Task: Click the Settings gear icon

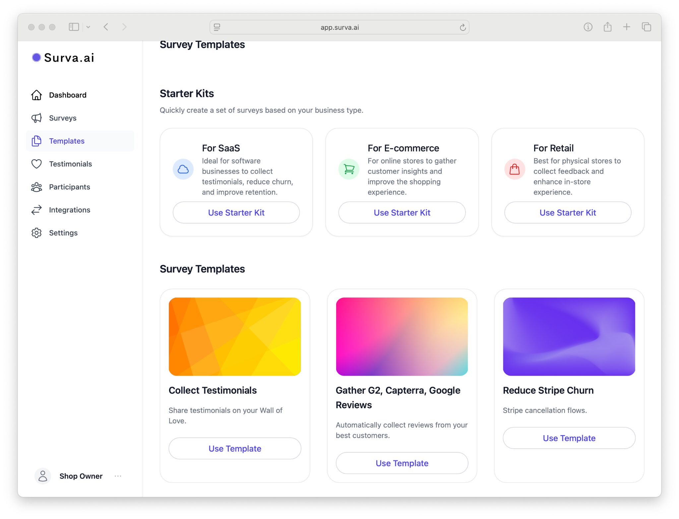Action: 36,233
